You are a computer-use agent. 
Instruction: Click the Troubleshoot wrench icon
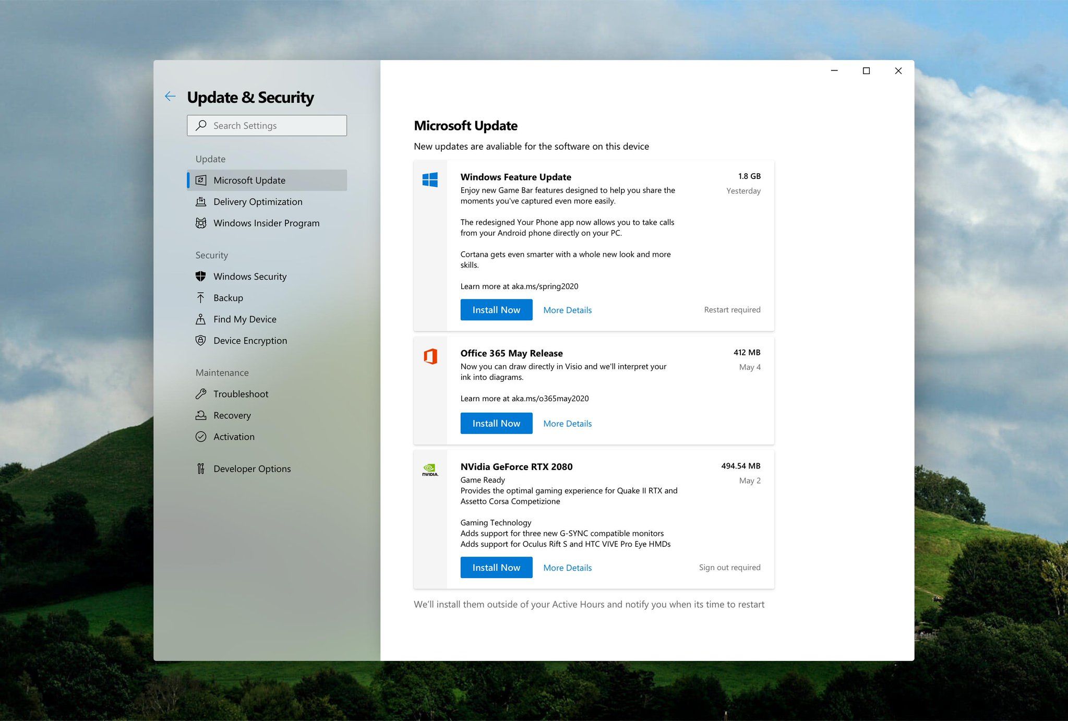coord(201,394)
